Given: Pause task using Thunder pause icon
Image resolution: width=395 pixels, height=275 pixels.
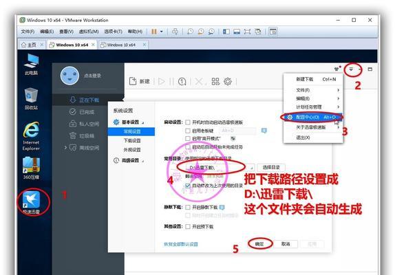Looking at the screenshot, I should tap(171, 81).
